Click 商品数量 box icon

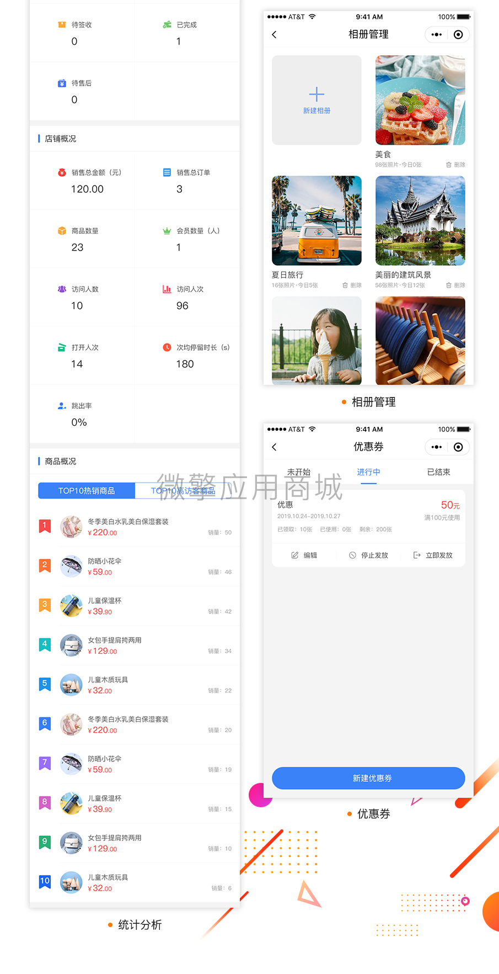point(62,231)
